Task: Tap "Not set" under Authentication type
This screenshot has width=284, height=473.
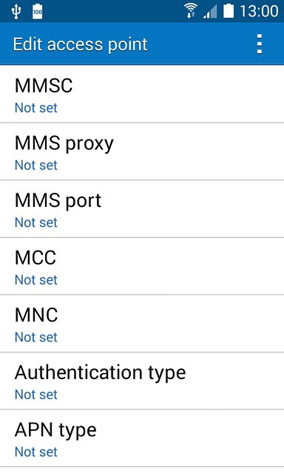Action: (x=36, y=395)
